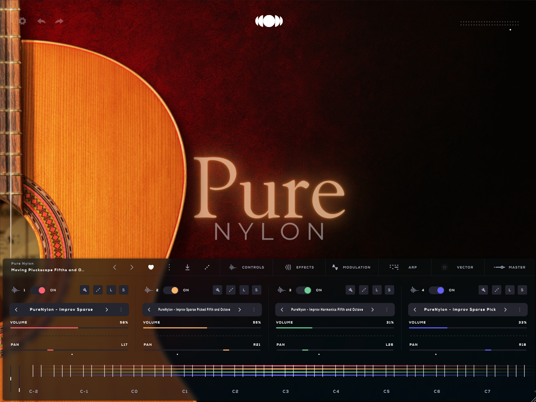Favorite the preset with heart icon

151,267
